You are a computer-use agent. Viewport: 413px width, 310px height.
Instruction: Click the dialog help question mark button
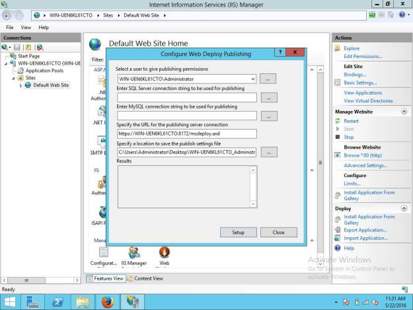[x=280, y=52]
